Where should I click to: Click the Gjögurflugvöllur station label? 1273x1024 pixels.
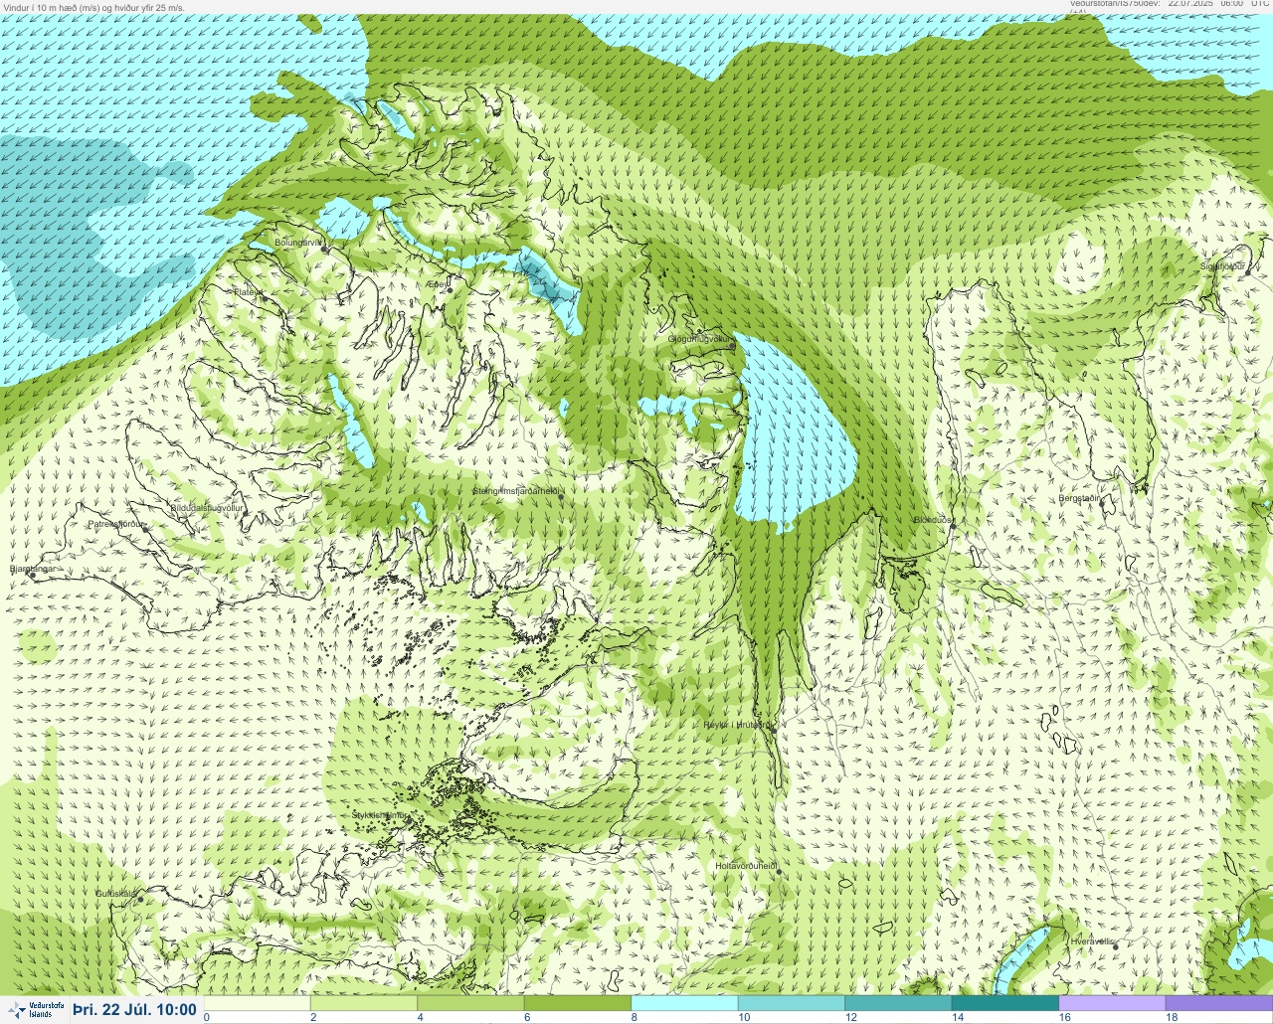pos(700,339)
